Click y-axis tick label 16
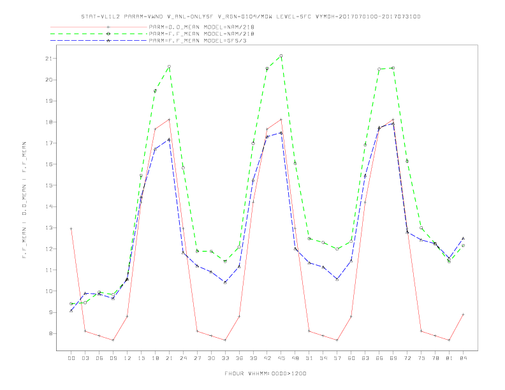 click(x=49, y=164)
